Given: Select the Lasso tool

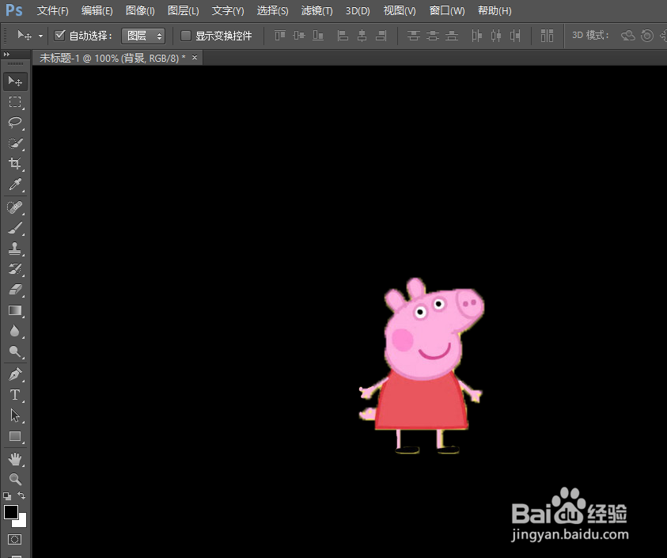Looking at the screenshot, I should click(x=15, y=123).
